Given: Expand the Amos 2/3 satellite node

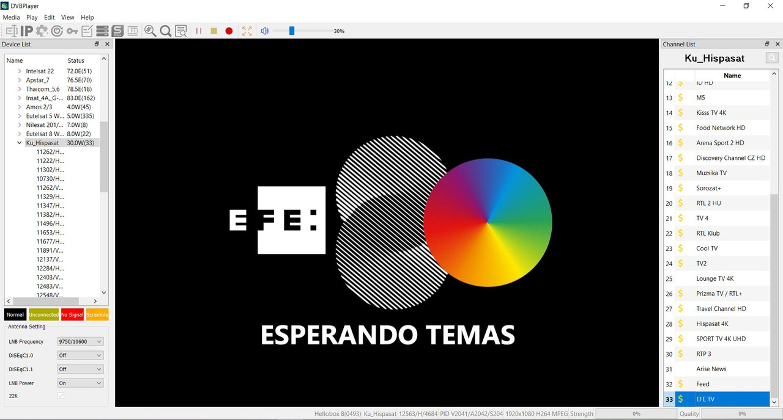Looking at the screenshot, I should pos(20,107).
